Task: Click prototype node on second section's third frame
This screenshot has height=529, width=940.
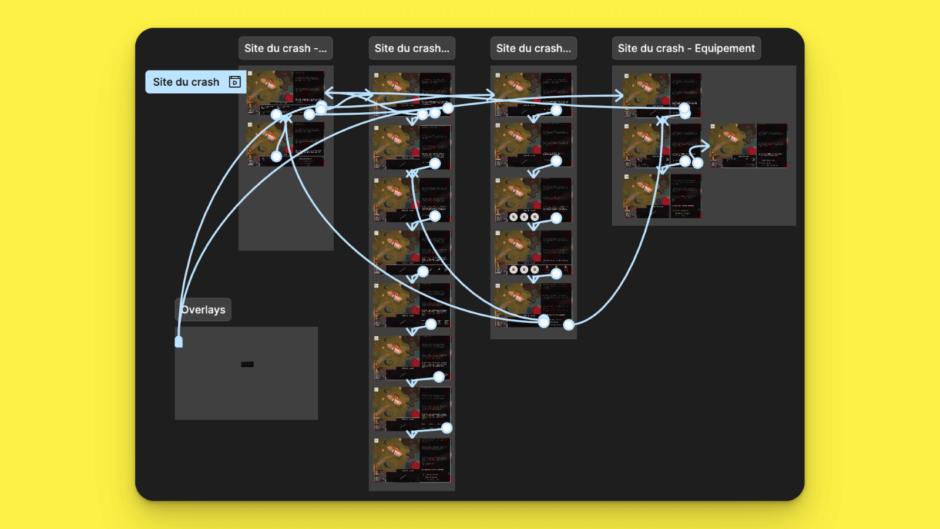Action: (x=435, y=216)
